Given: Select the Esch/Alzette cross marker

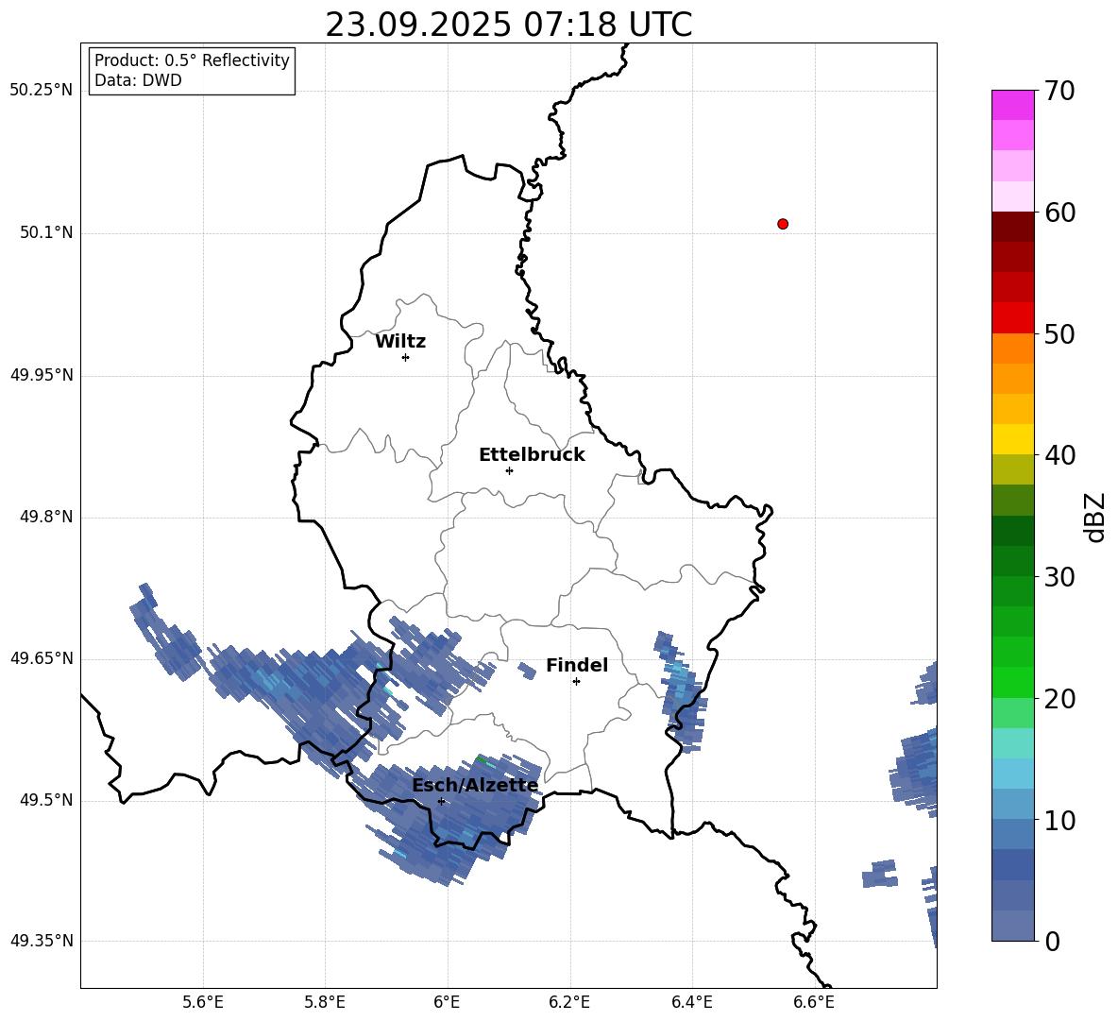Looking at the screenshot, I should click(441, 801).
